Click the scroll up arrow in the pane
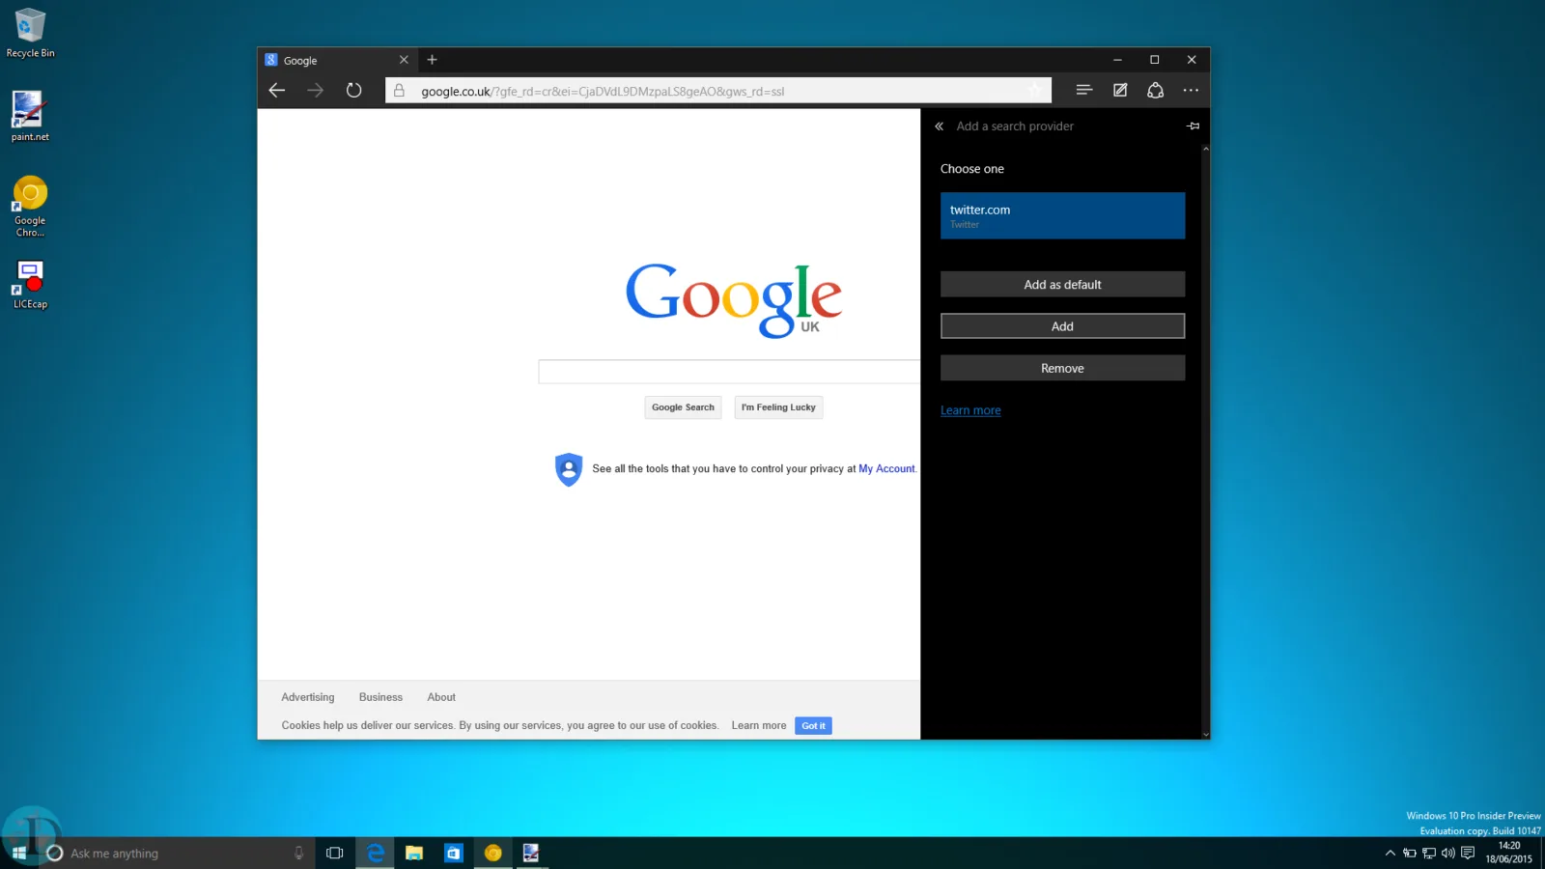This screenshot has width=1545, height=869. tap(1205, 149)
